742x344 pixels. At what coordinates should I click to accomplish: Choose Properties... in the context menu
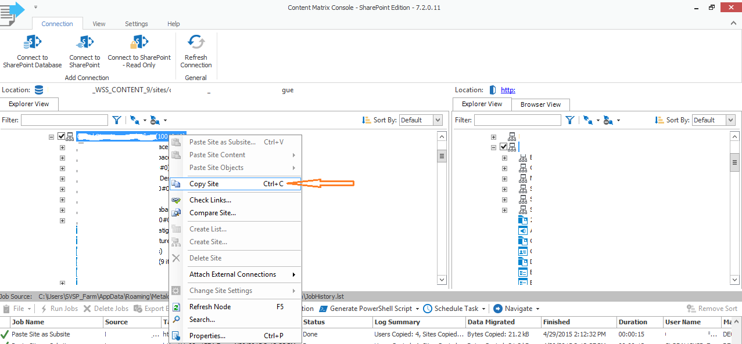[x=235, y=336]
